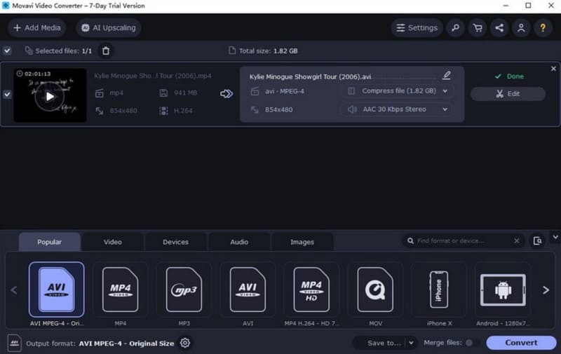This screenshot has width=561, height=354.
Task: Click the Add Media button
Action: pyautogui.click(x=37, y=28)
